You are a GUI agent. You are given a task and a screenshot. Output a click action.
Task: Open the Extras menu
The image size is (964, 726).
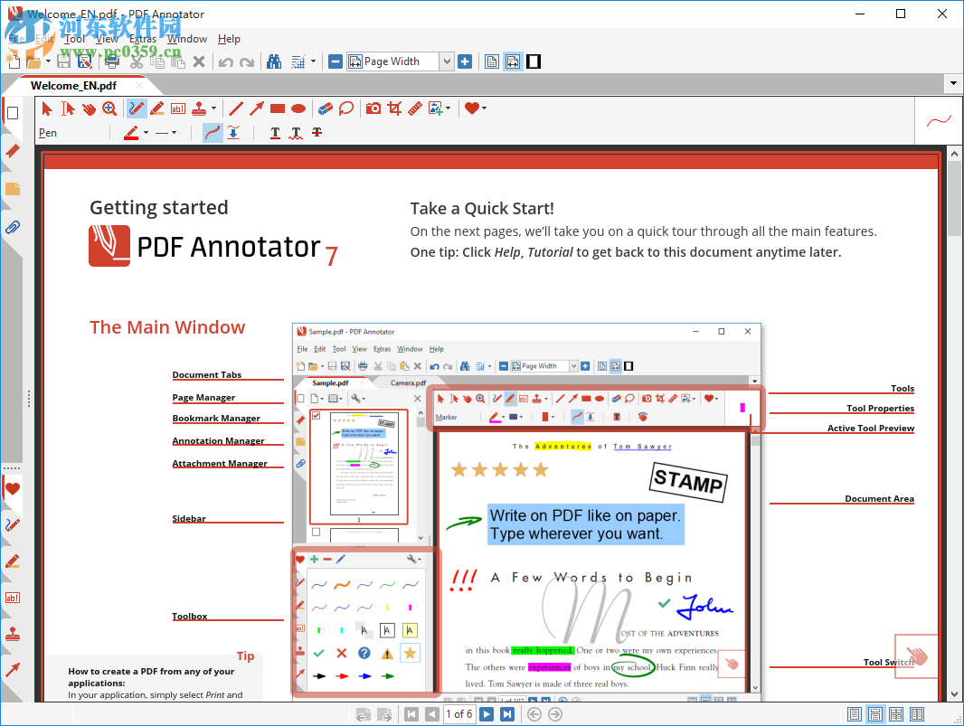pos(143,39)
